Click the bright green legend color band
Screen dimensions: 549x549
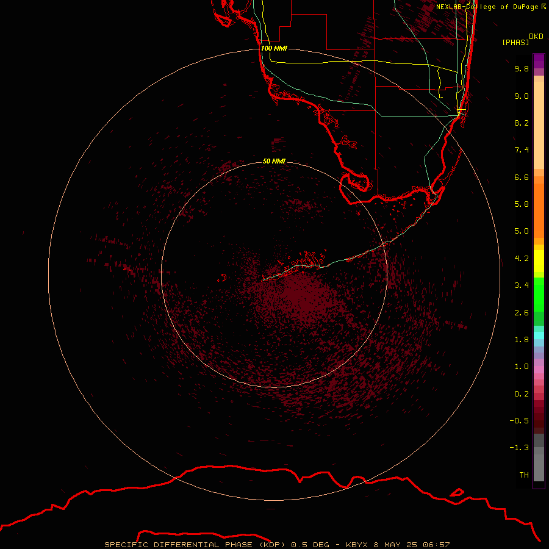539,294
